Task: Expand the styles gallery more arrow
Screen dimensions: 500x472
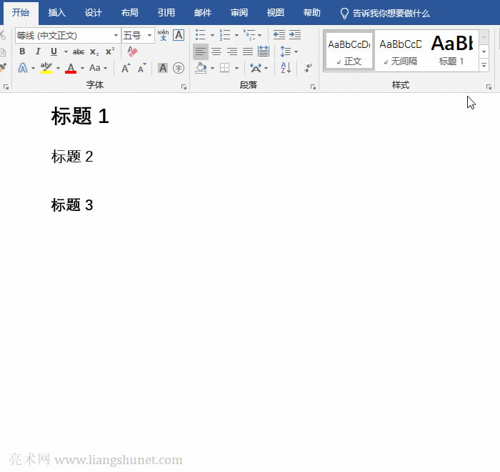Action: pos(484,65)
